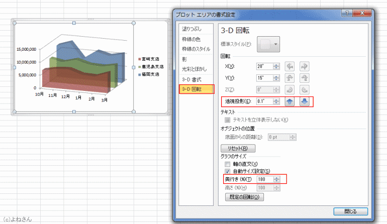Screen dimensions: 387x224
Task: Click the 10,000,000 axis label
Action: pos(27,62)
